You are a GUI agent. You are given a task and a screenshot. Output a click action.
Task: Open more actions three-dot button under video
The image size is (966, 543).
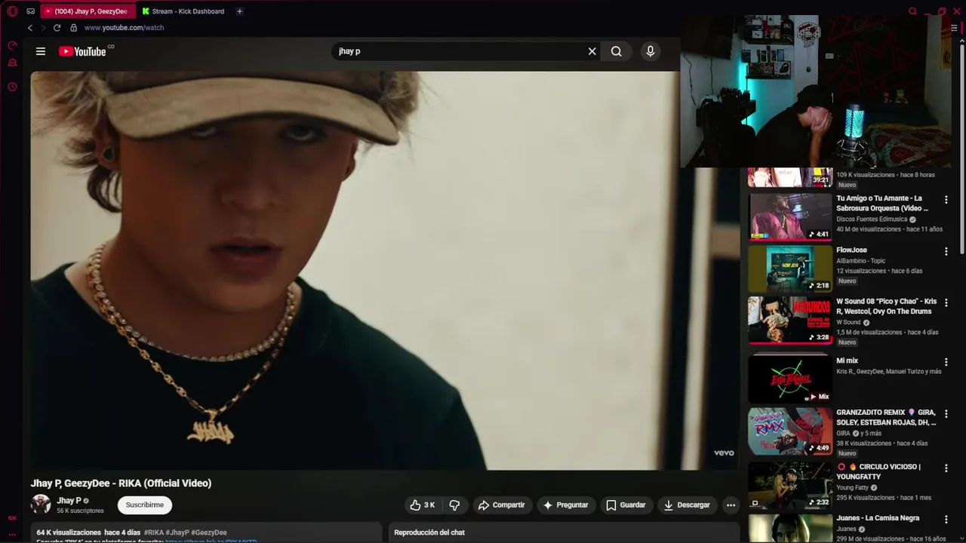click(731, 505)
